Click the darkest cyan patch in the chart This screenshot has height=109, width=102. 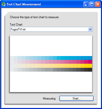click(x=90, y=58)
